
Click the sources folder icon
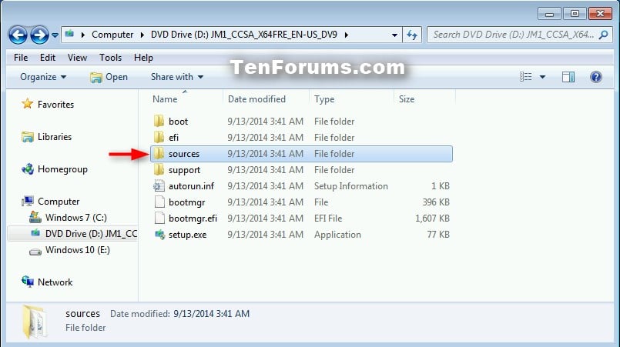coord(159,153)
